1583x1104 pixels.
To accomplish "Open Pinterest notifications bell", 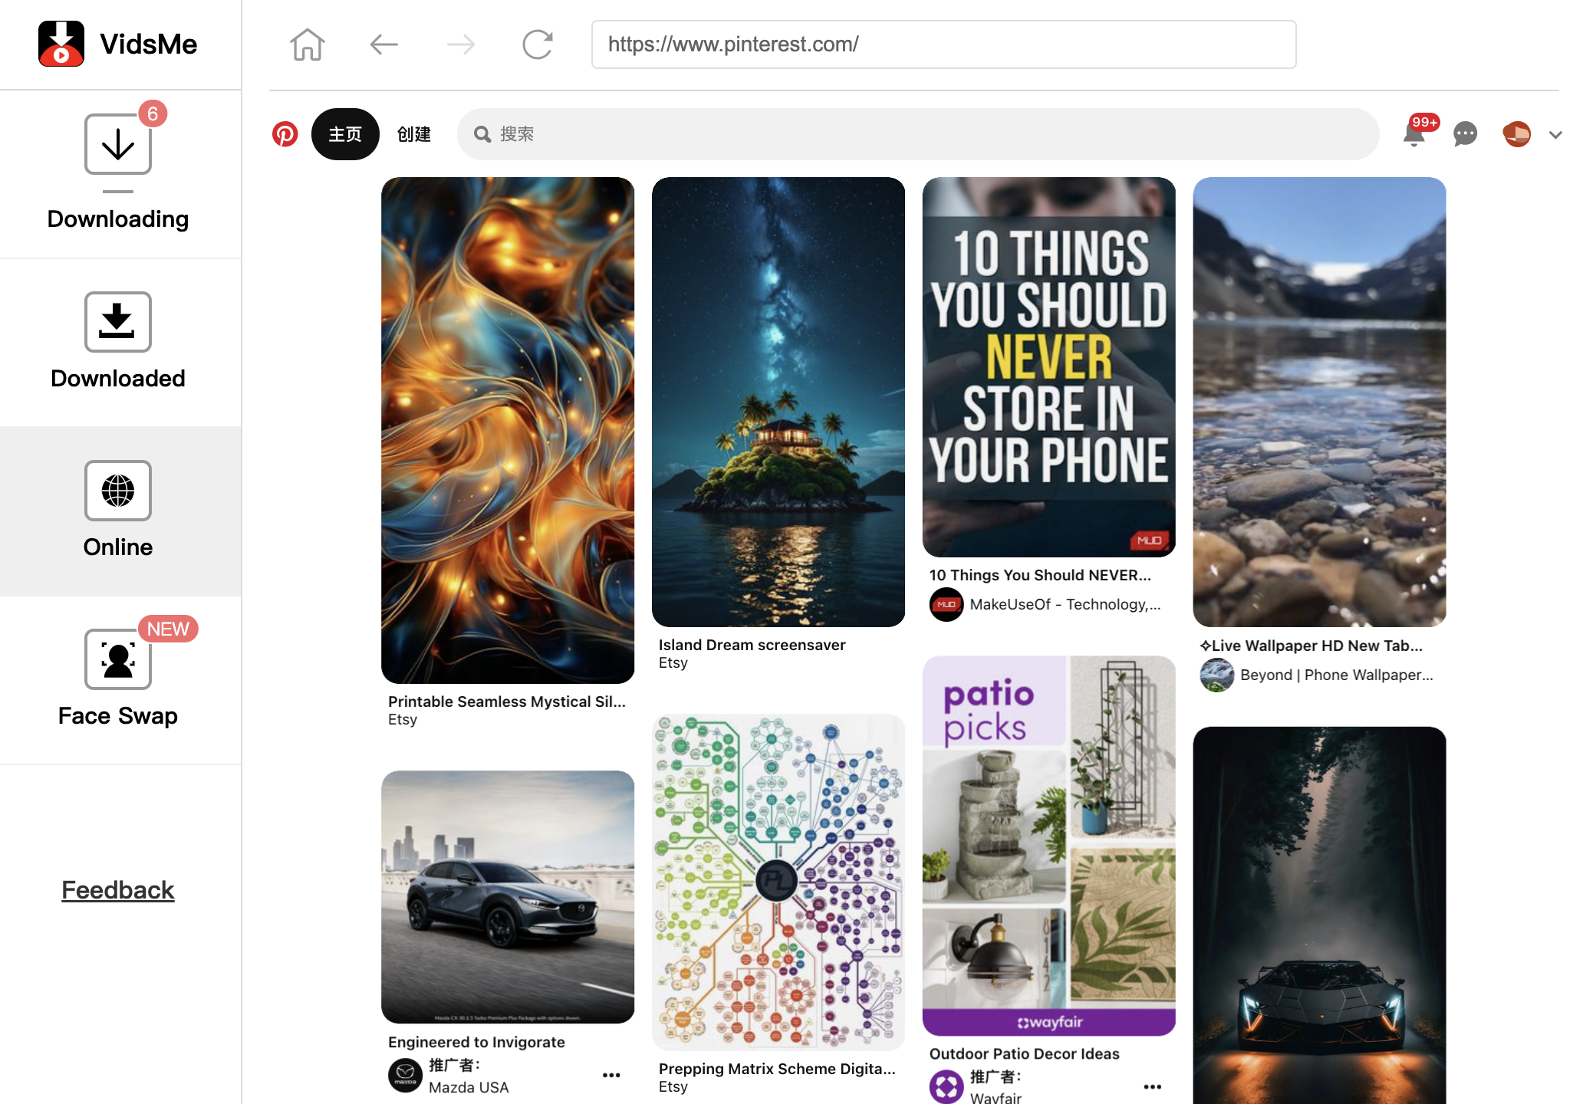I will pos(1414,135).
